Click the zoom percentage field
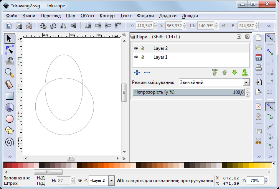The image size is (279, 189). point(256,180)
